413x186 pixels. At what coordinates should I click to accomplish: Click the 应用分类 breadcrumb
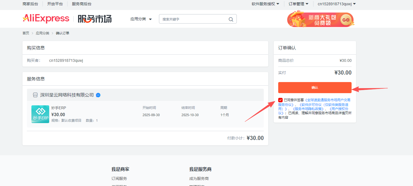[x=43, y=33]
